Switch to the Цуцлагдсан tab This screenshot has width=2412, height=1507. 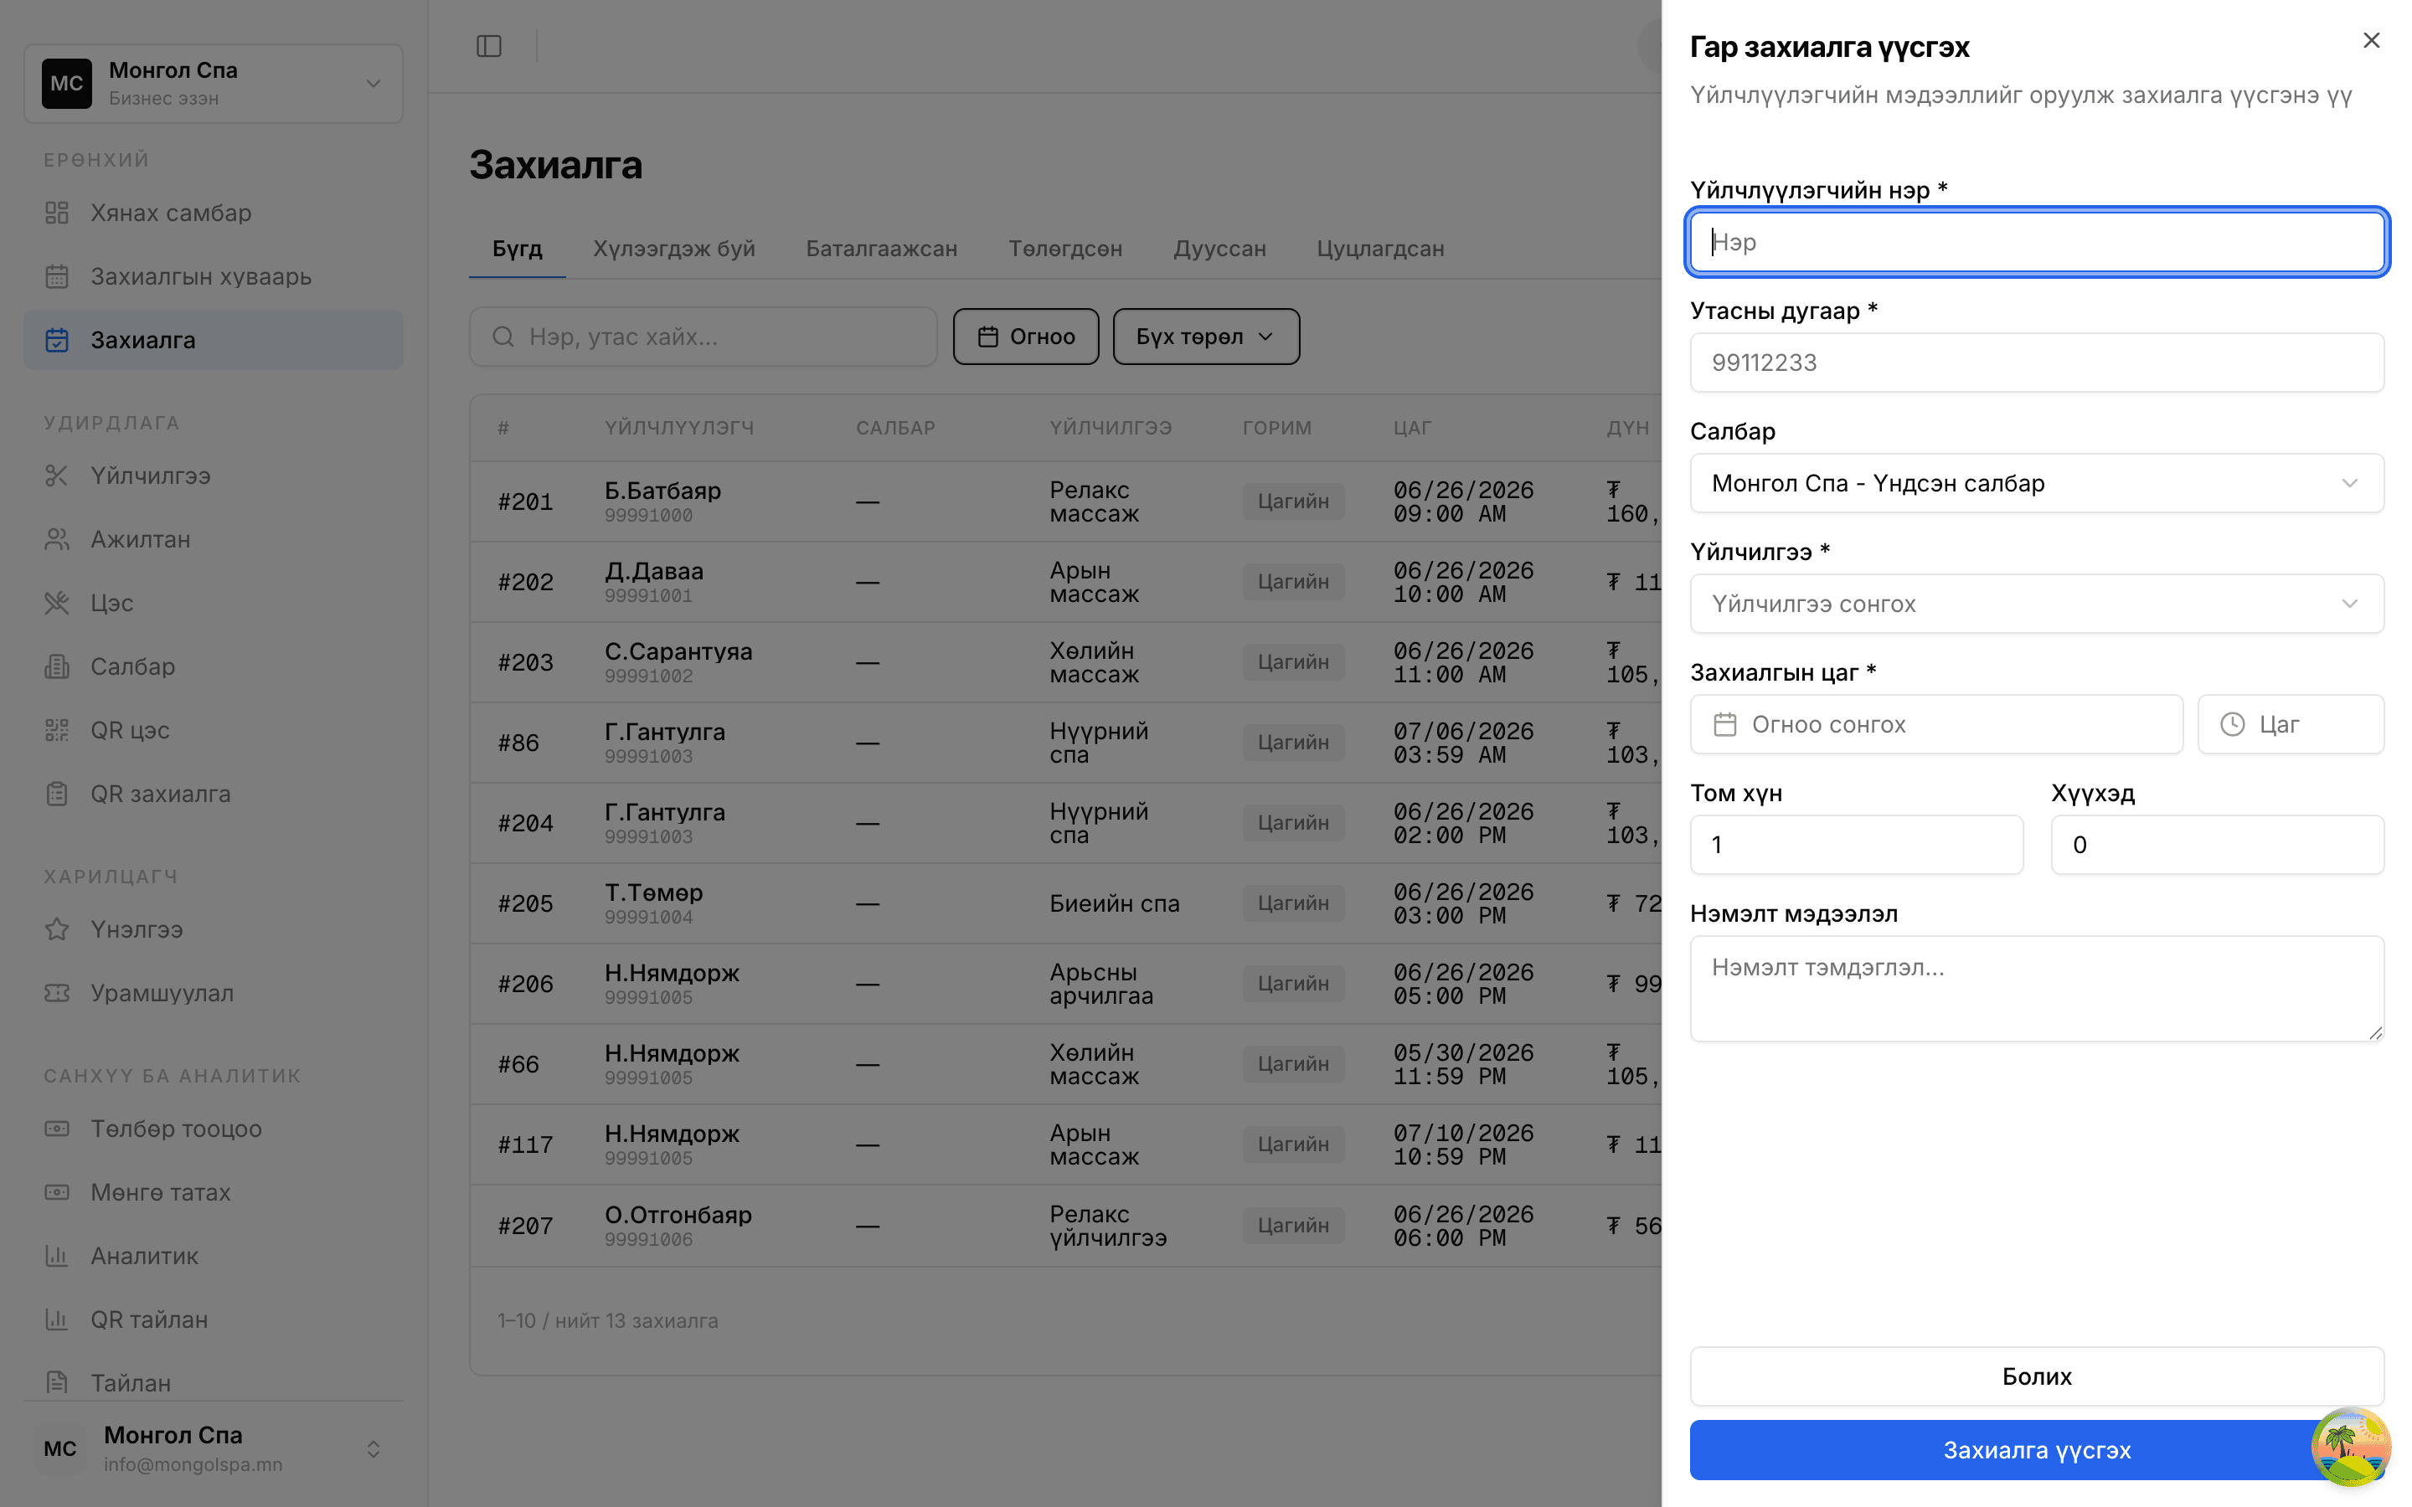[1379, 249]
